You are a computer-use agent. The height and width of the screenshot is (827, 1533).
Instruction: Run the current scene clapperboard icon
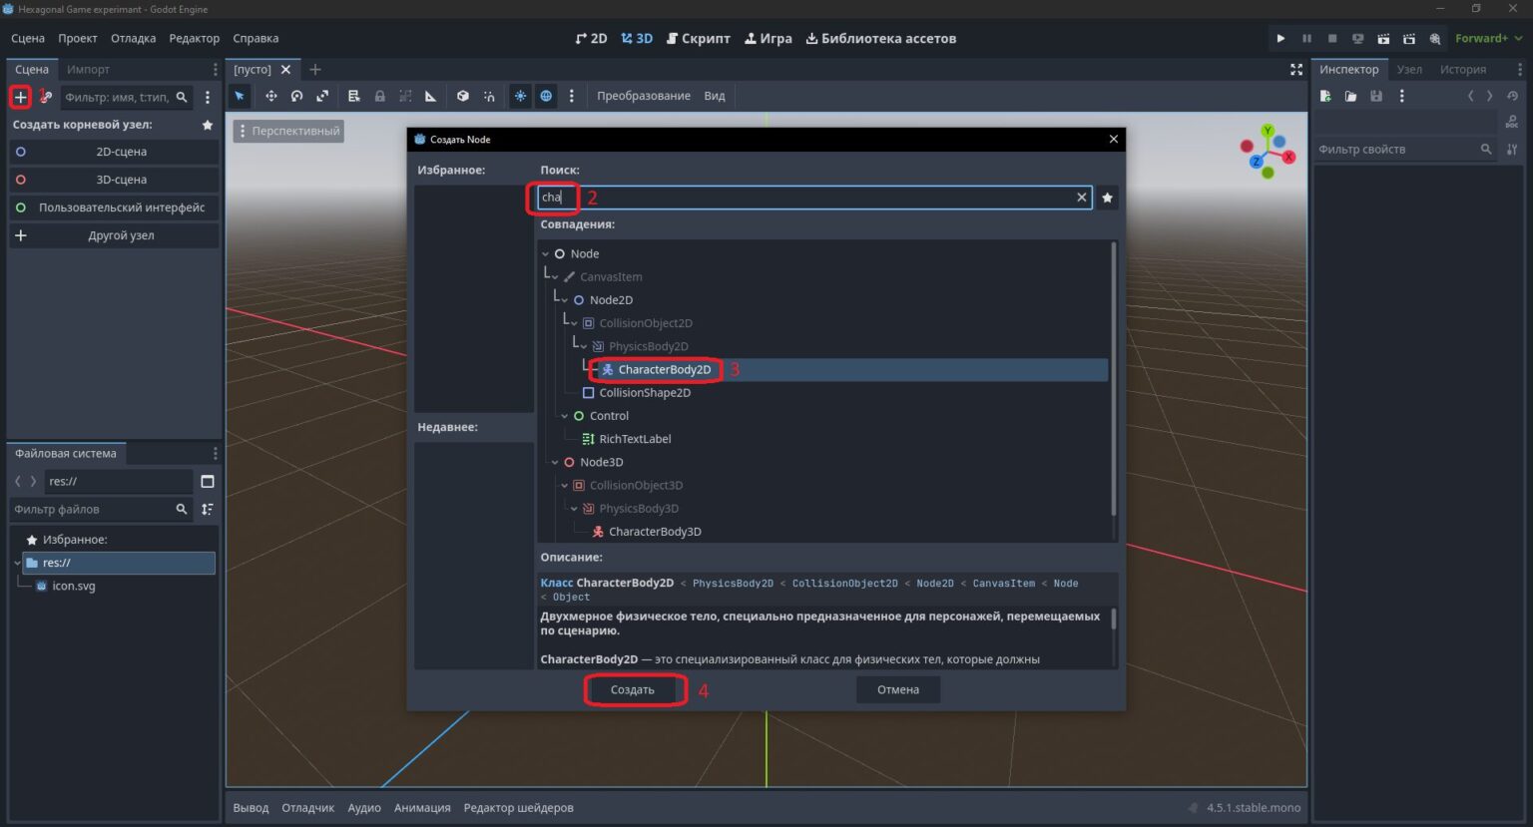click(x=1383, y=38)
